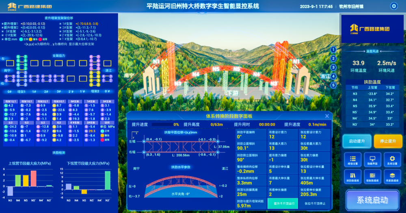406x213 pixels.
Task: Click 阈值设置 threshold settings icon
Action: (353, 160)
